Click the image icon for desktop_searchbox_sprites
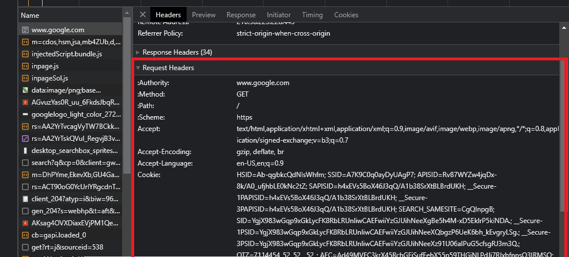The width and height of the screenshot is (569, 257). [x=25, y=151]
